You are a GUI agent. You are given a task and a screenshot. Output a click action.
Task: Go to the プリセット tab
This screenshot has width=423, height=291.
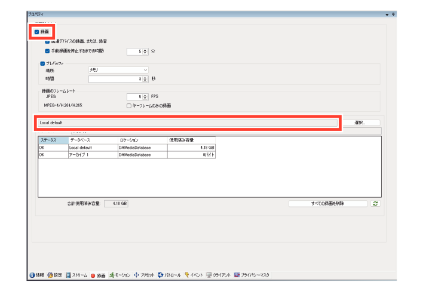click(144, 275)
